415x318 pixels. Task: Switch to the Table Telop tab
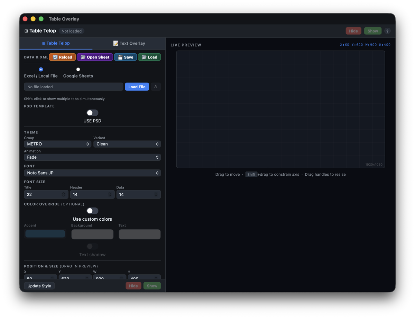[x=56, y=43]
